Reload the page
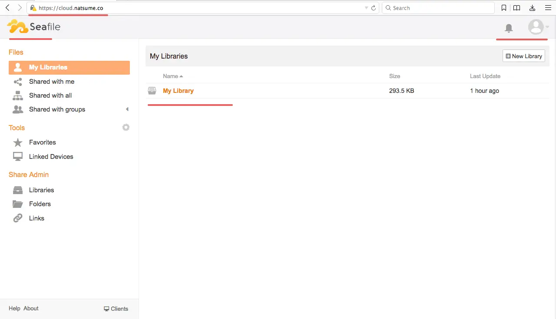This screenshot has width=556, height=319. pos(374,8)
